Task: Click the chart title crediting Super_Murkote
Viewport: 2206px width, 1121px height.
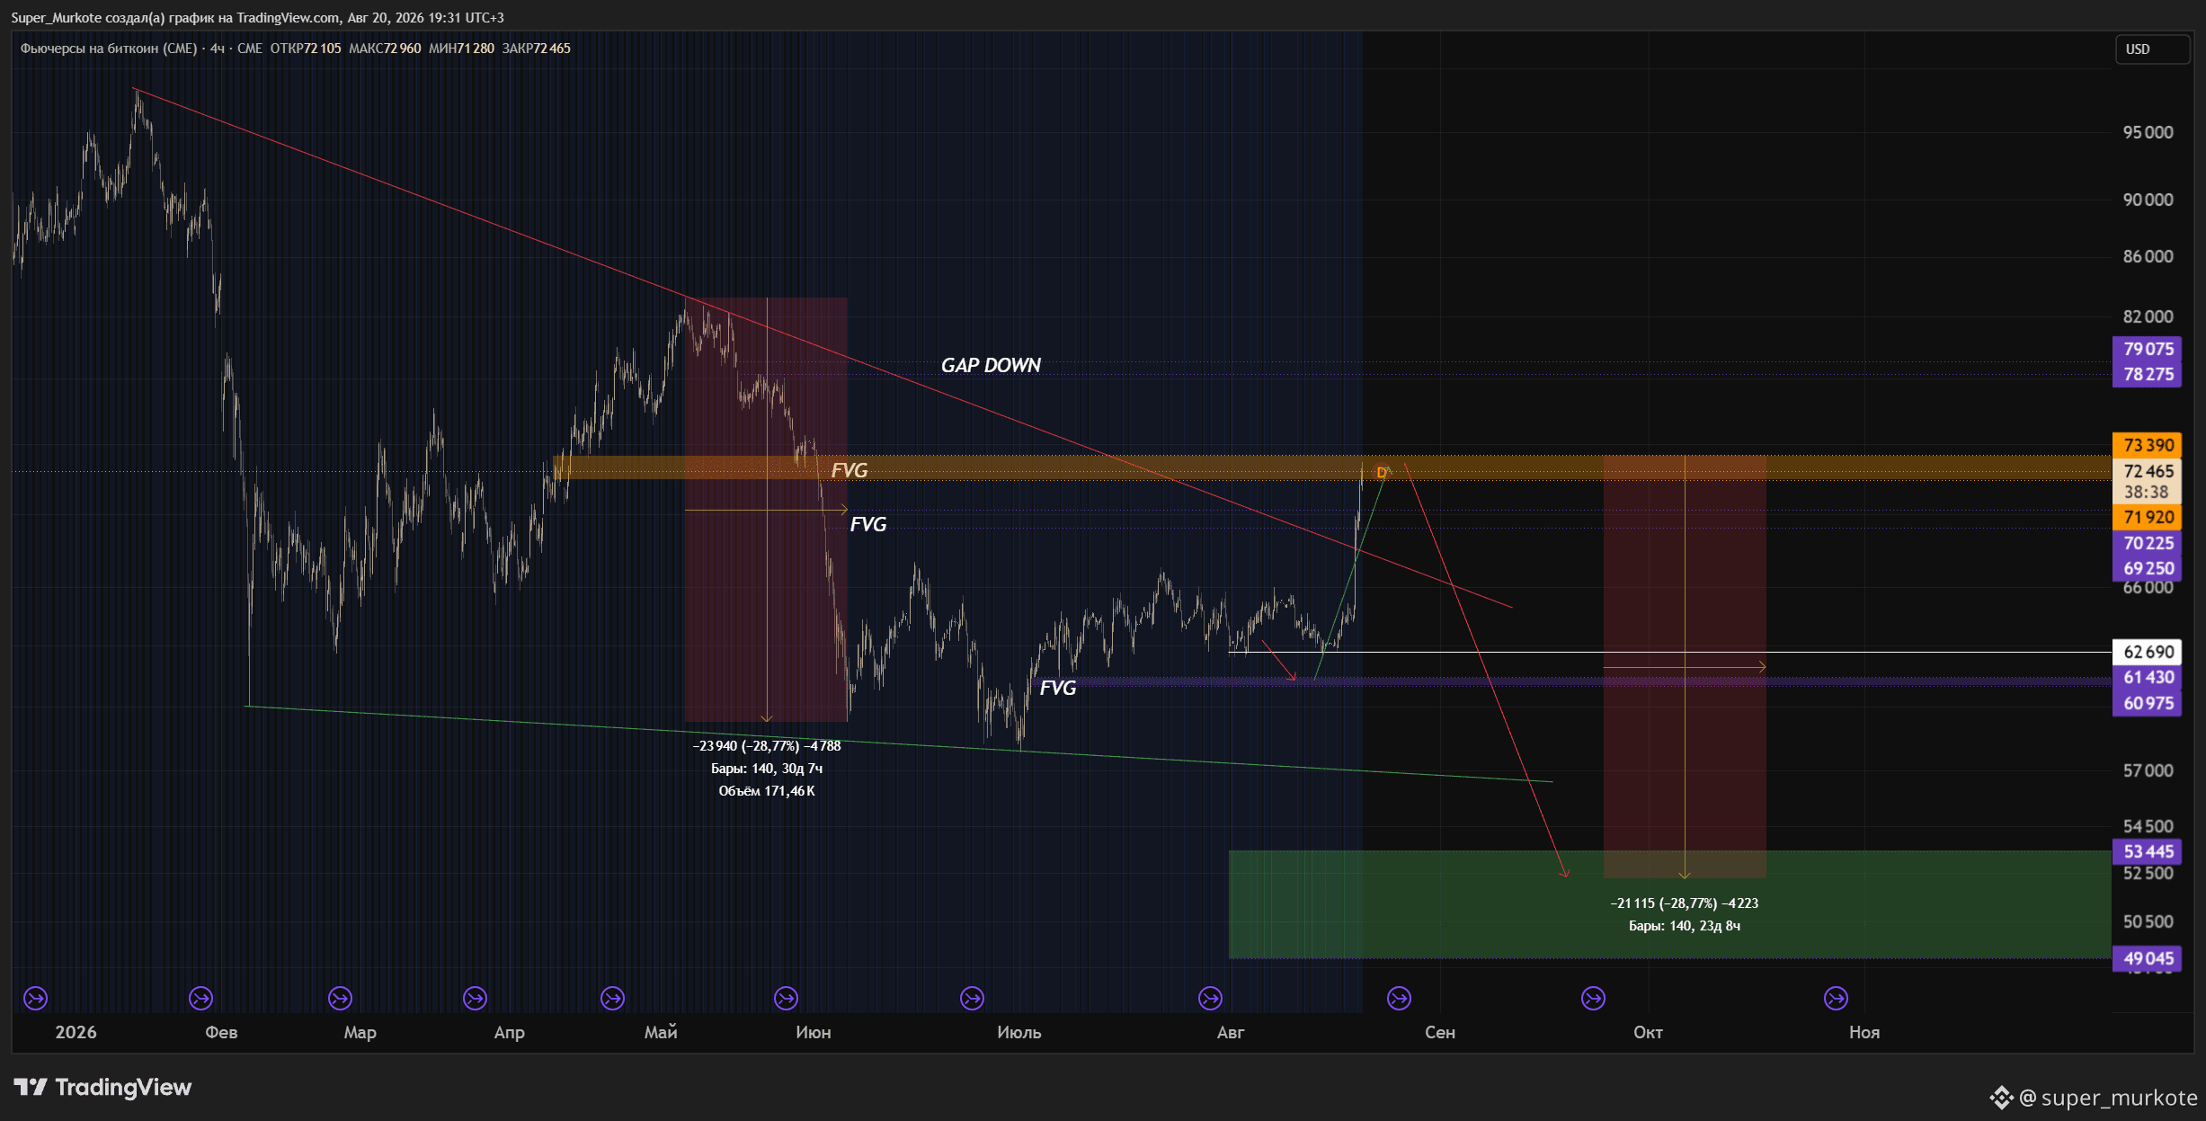Action: [x=257, y=17]
